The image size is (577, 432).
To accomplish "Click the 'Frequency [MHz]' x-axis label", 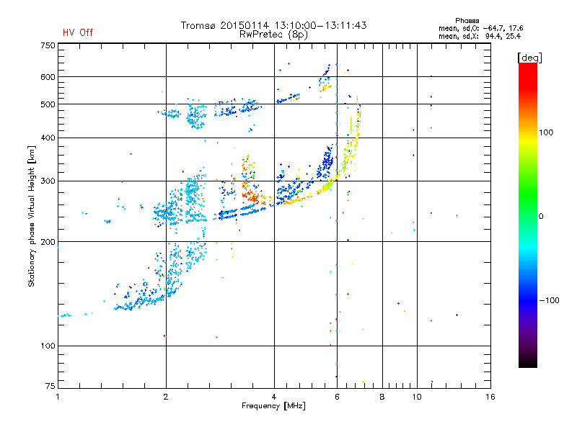I will point(273,406).
